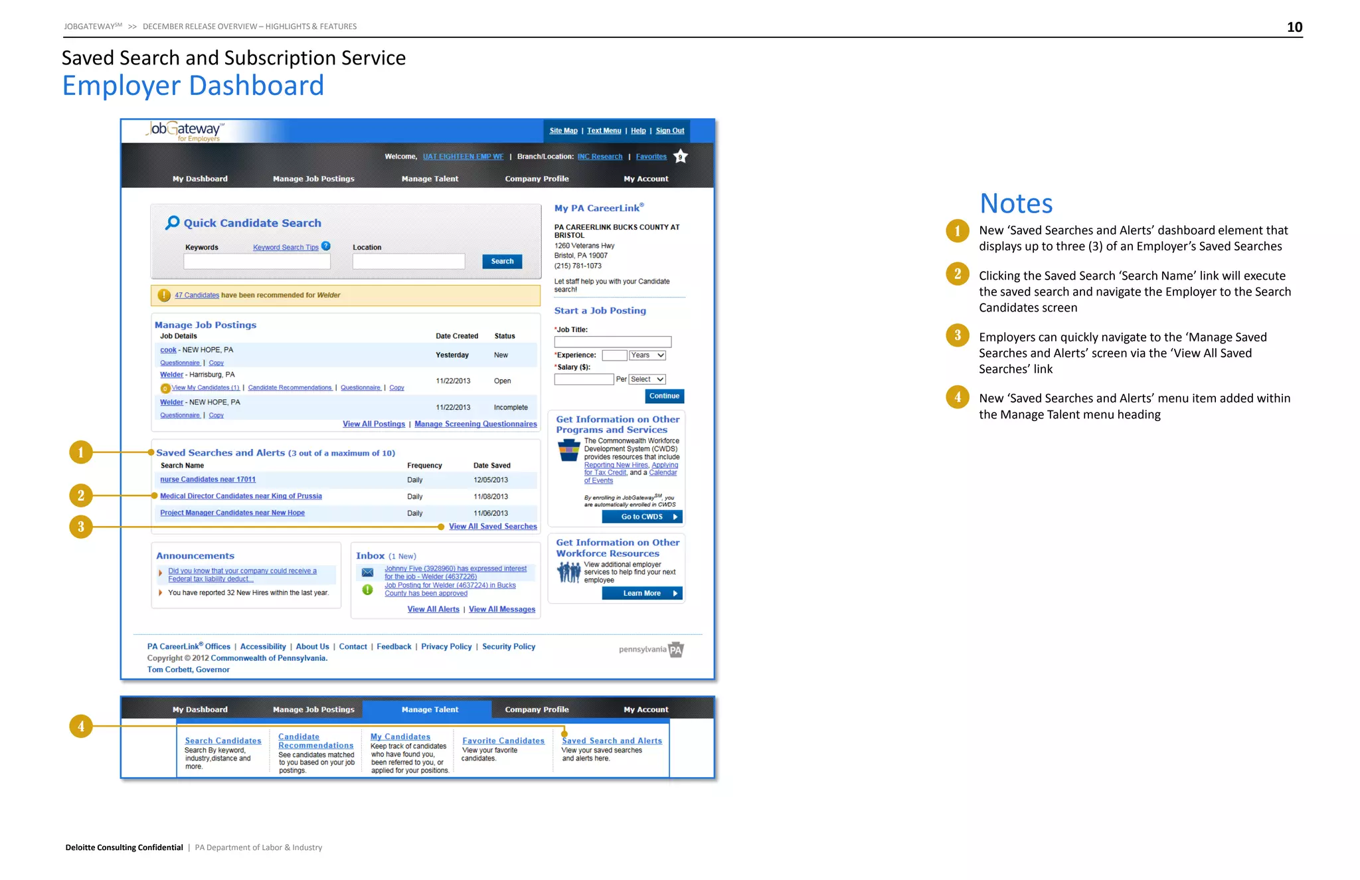Click the Search Candidates submenu link
1360x880 pixels.
click(x=223, y=741)
